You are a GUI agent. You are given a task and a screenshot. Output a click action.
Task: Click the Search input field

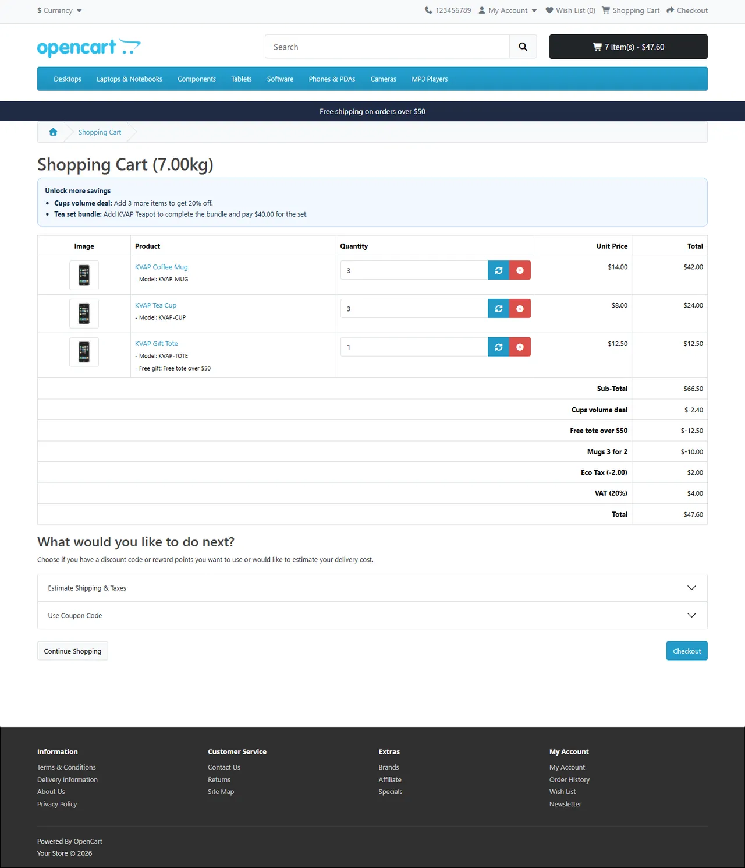click(387, 47)
